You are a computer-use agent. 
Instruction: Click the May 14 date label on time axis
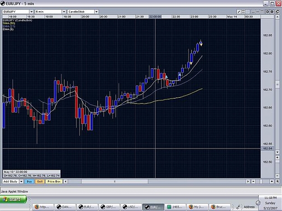(232, 17)
